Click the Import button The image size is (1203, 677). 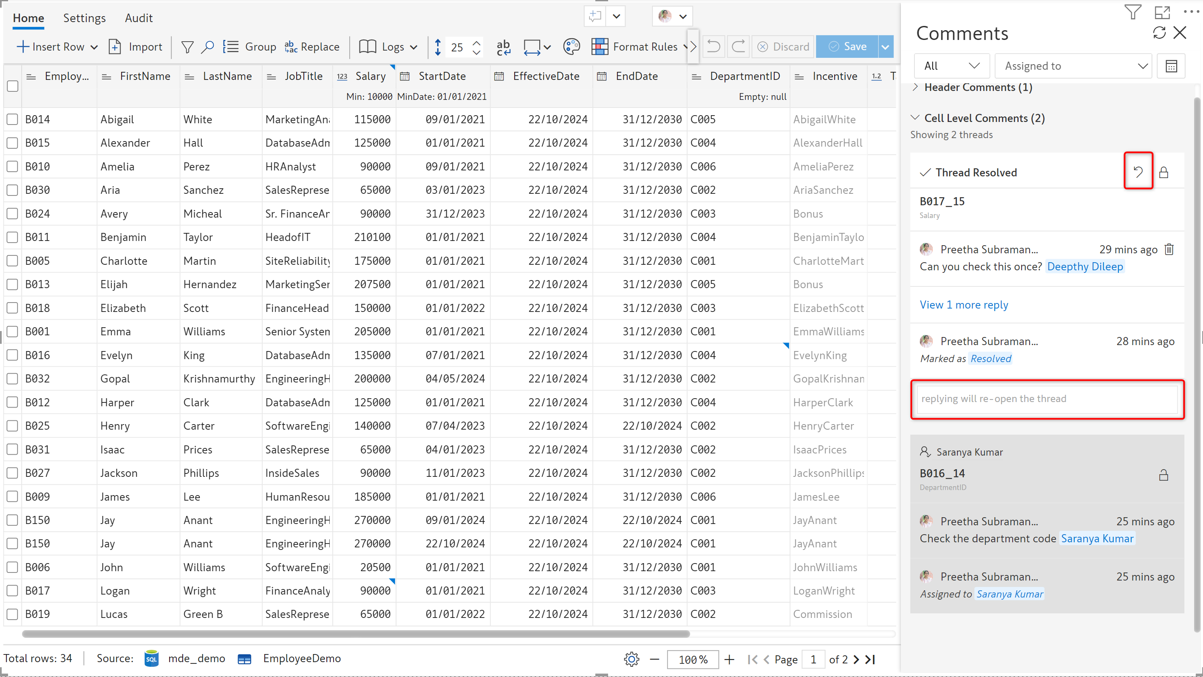(x=136, y=47)
